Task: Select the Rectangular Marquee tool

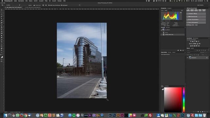Action: click(2, 12)
